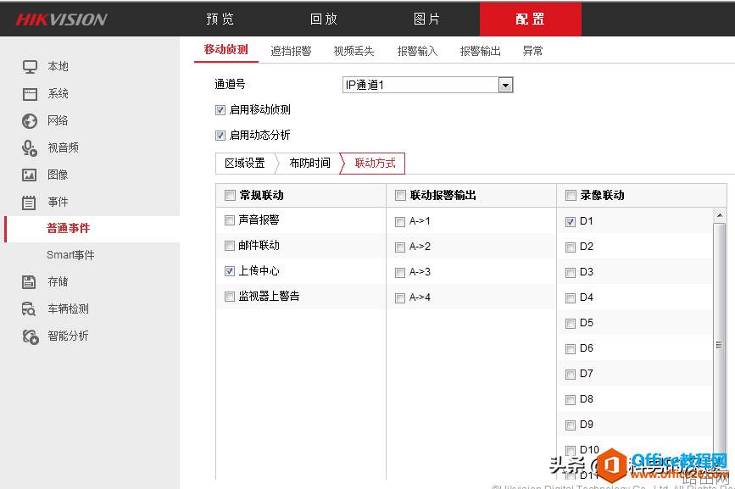Go to the 区域设置 step tab
The height and width of the screenshot is (489, 735).
point(245,163)
